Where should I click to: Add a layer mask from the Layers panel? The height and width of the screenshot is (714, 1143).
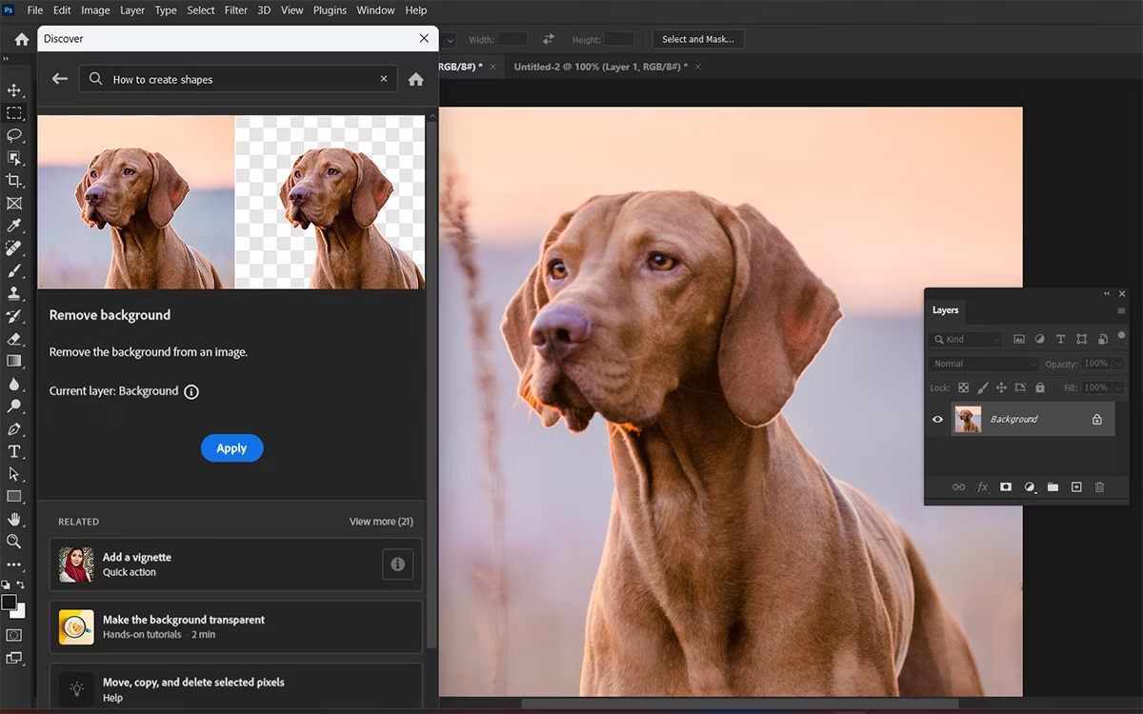pyautogui.click(x=1006, y=486)
